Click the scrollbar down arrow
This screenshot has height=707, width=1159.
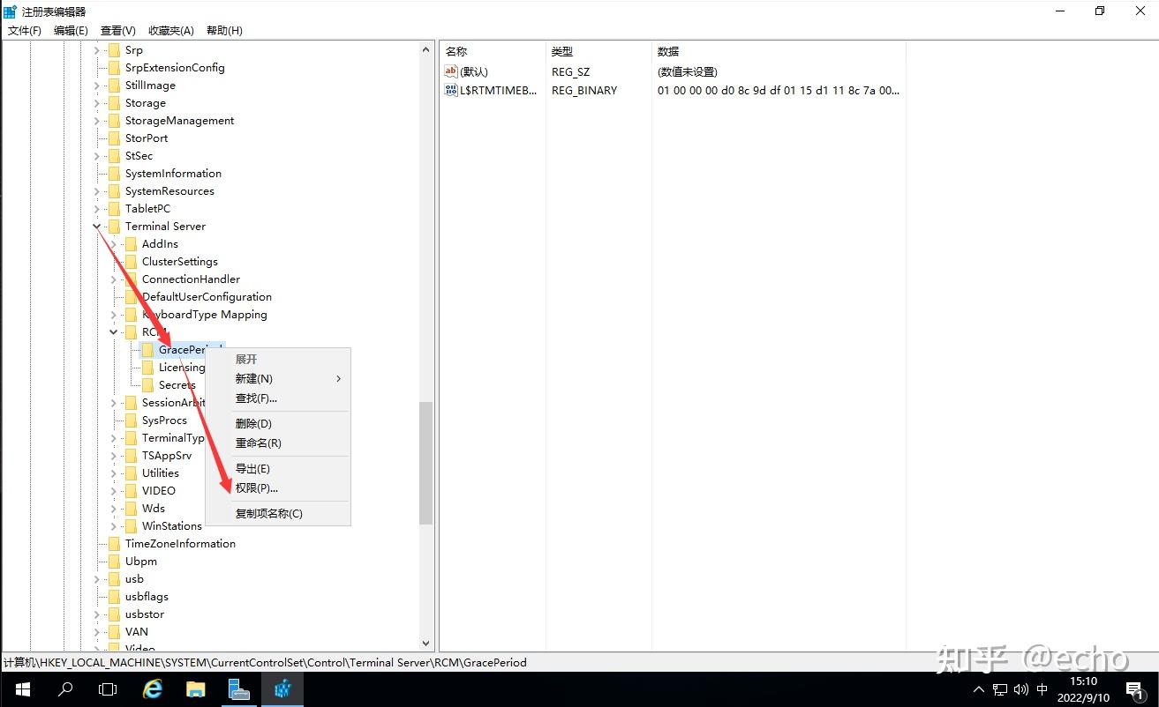click(x=426, y=643)
